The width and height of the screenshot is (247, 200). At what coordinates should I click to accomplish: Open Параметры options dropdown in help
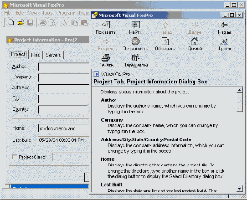(x=135, y=61)
